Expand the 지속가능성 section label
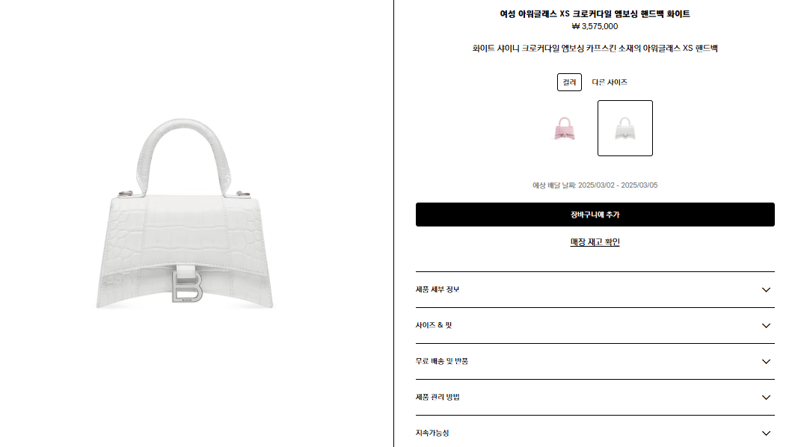795x447 pixels. 432,433
